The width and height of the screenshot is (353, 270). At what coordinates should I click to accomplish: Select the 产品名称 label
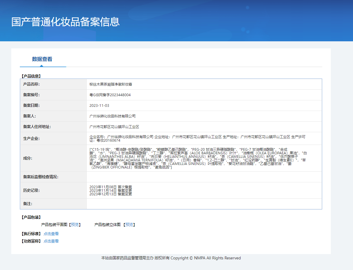31,84
